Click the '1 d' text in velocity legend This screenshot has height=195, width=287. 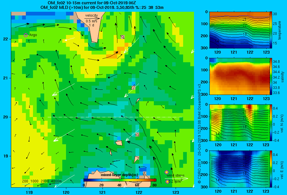[x=92, y=25]
